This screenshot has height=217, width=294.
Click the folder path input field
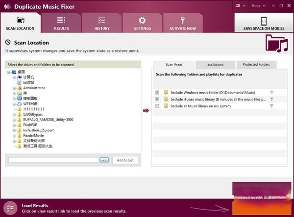click(54, 160)
